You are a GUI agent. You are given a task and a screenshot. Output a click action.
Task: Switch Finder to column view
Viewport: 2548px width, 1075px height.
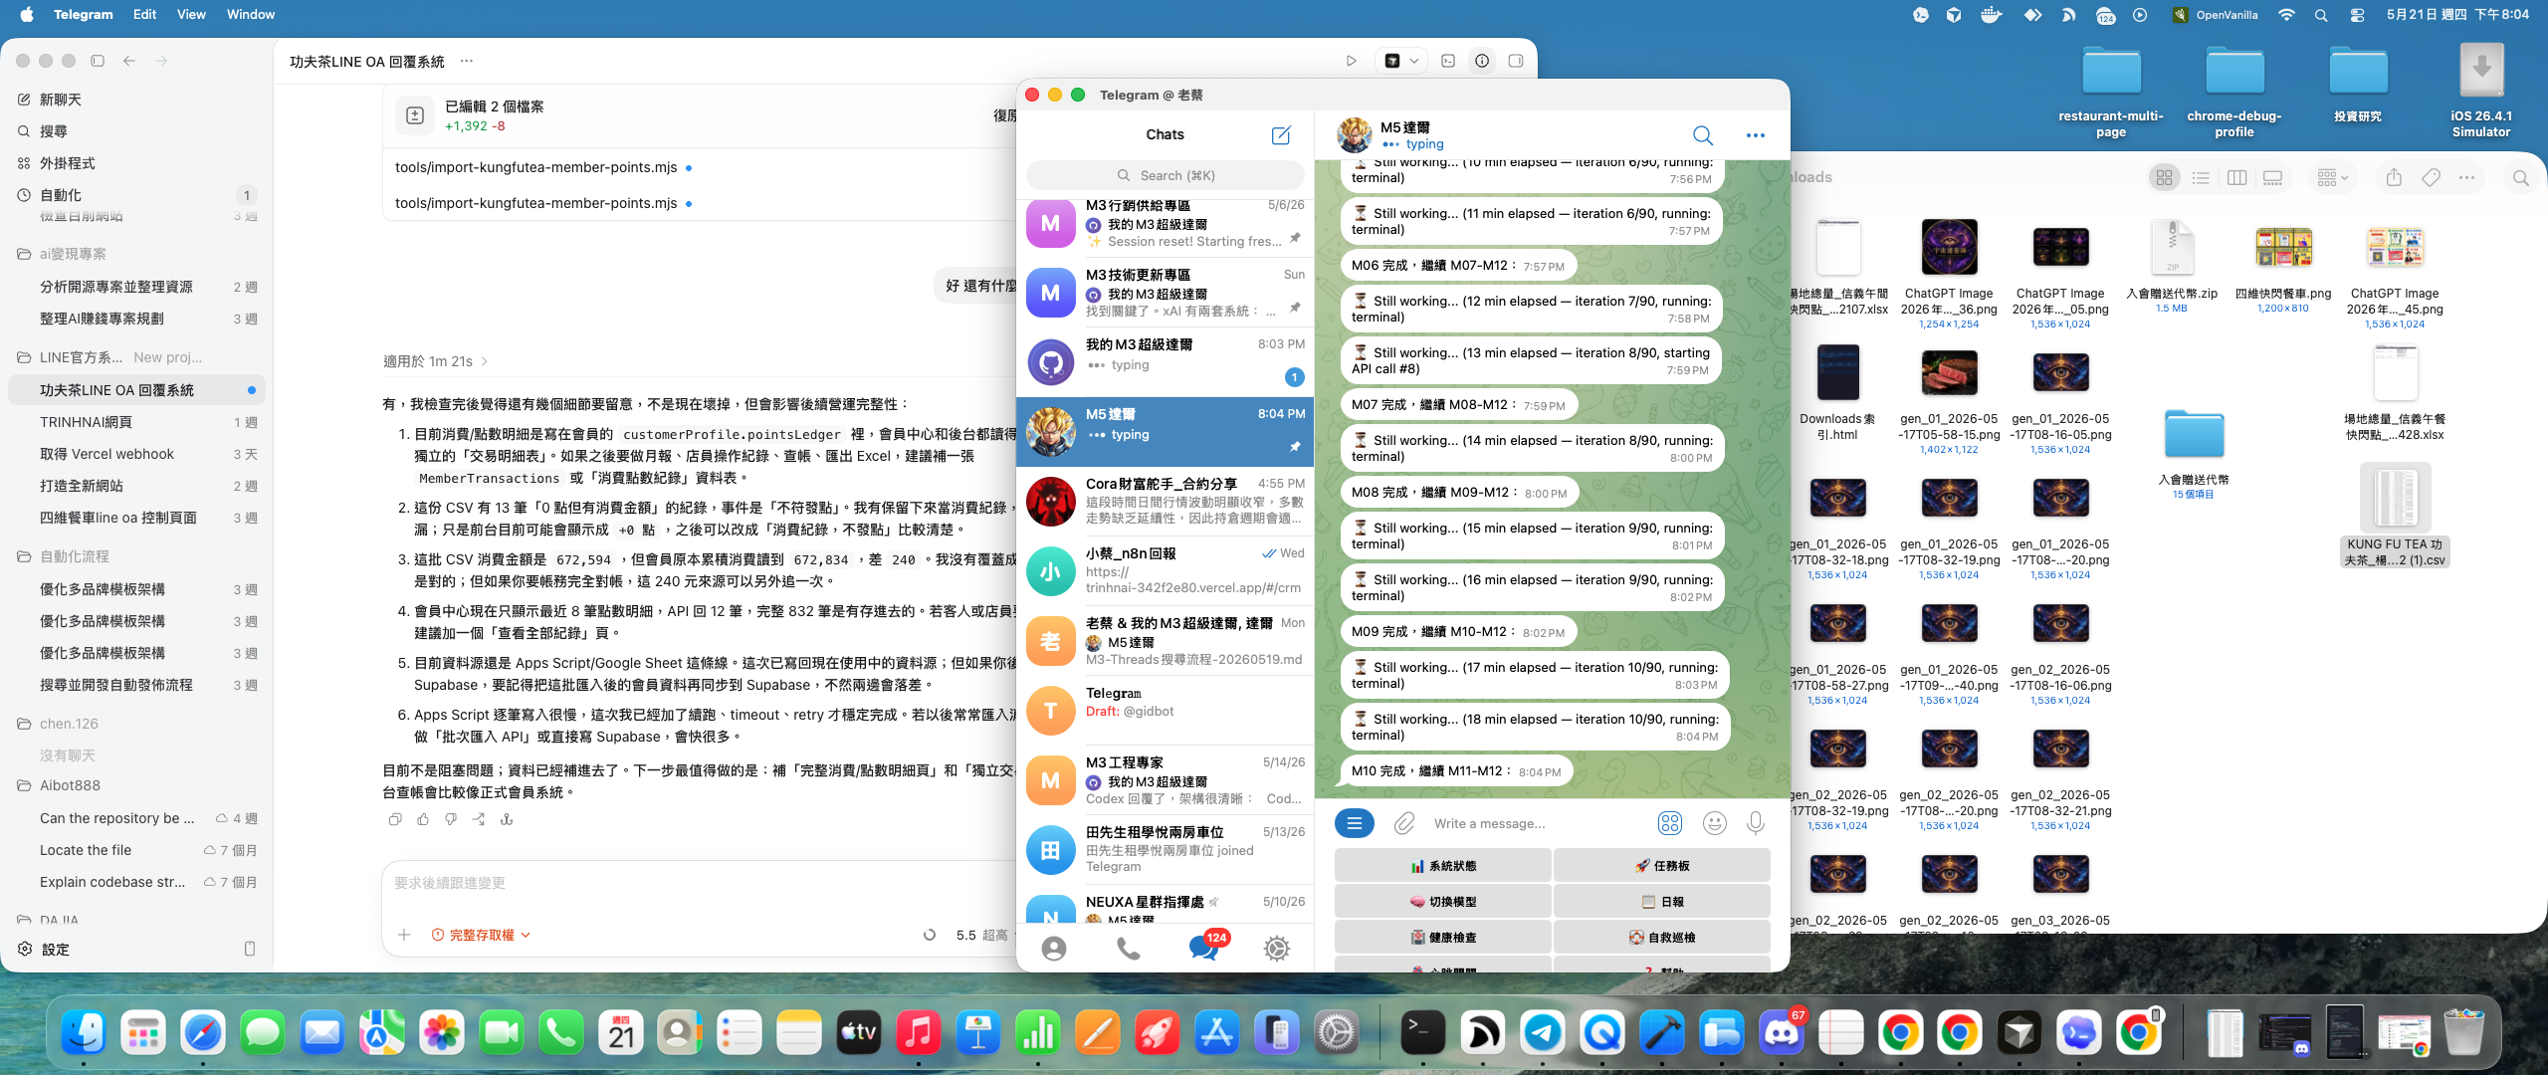pos(2236,177)
